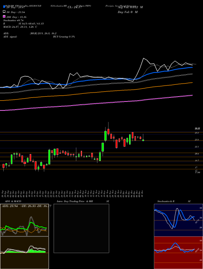
Task: Click the blue 20 Day legend swatch
Action: click(x=4, y=7)
